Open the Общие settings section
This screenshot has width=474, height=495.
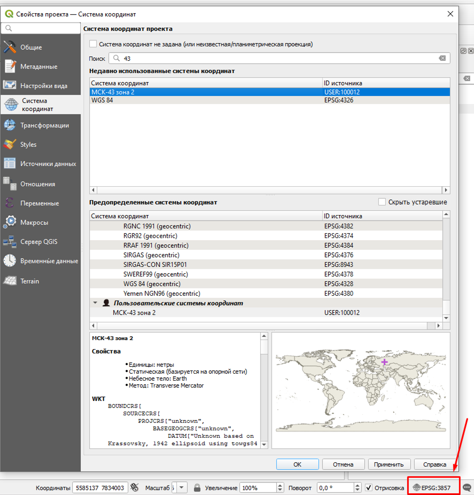pyautogui.click(x=31, y=47)
